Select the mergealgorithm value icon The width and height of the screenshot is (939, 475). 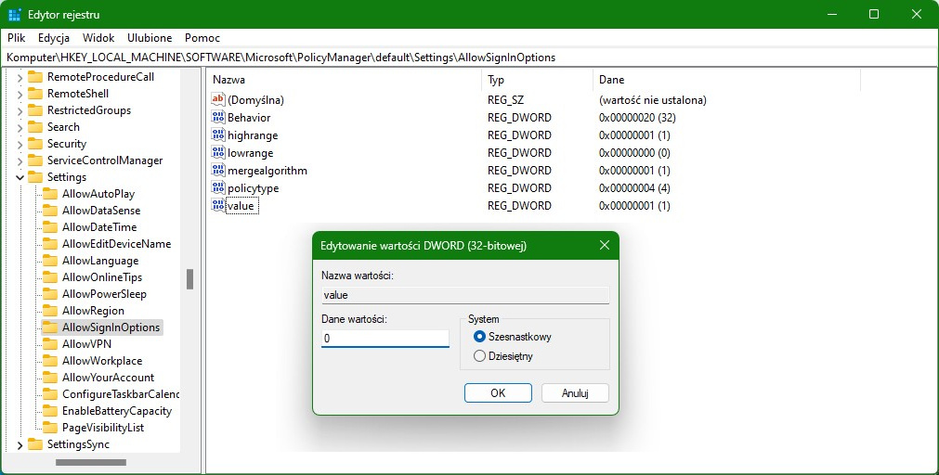point(218,170)
